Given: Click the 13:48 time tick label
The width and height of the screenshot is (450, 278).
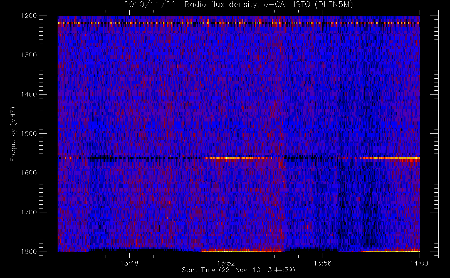Looking at the screenshot, I should 129,263.
